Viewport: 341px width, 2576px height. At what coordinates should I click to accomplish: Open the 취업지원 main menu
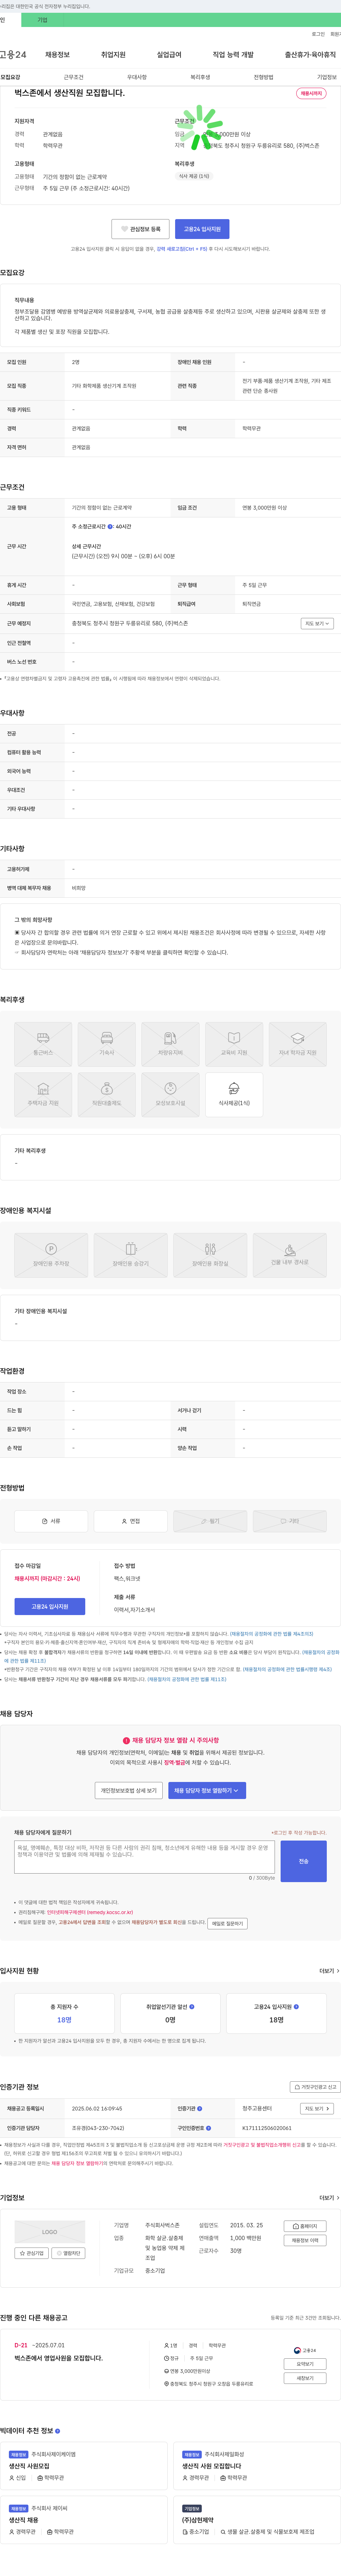pyautogui.click(x=113, y=55)
